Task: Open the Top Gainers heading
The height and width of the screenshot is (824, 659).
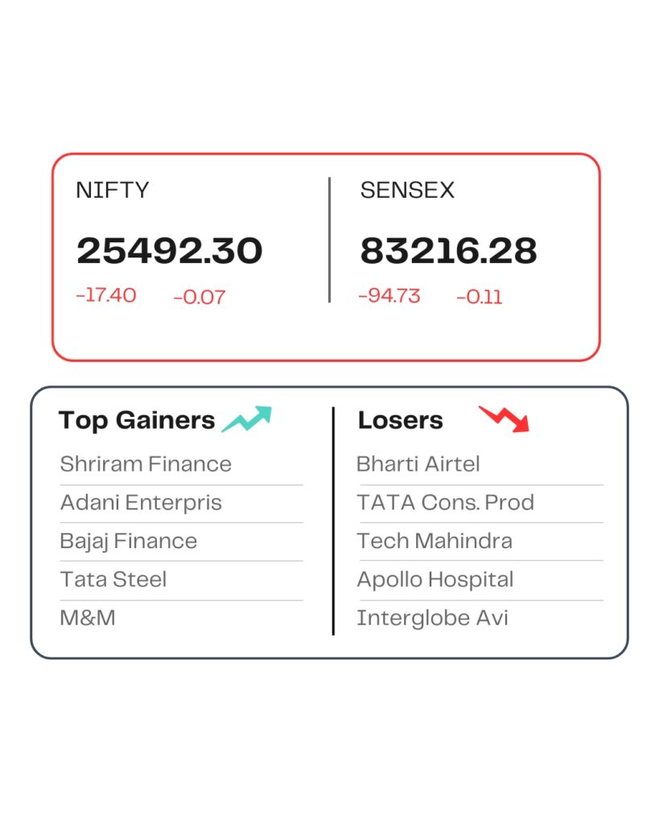Action: point(137,420)
